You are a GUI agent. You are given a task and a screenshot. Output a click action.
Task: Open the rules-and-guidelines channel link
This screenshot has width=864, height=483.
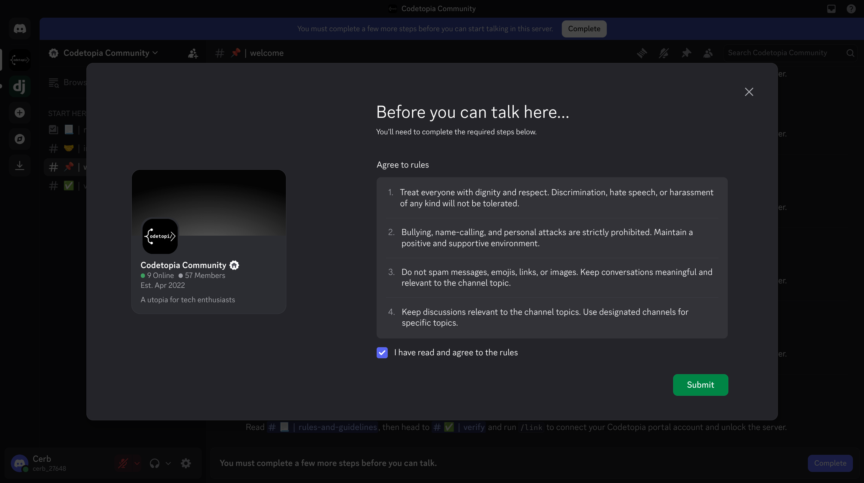pyautogui.click(x=323, y=427)
